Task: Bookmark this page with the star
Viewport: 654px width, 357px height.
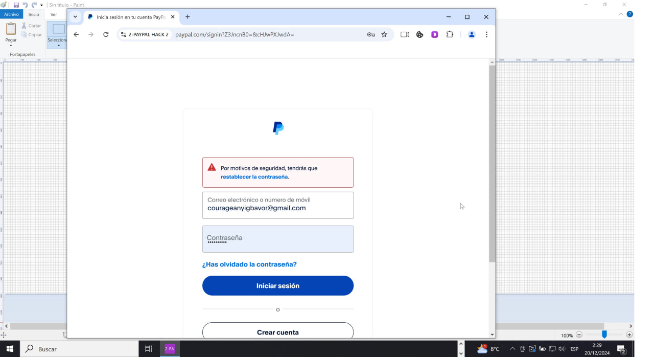Action: coord(384,34)
